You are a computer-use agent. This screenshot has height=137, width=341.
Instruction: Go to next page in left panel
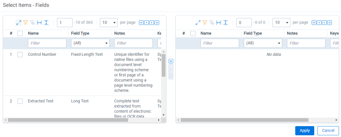coord(152,23)
